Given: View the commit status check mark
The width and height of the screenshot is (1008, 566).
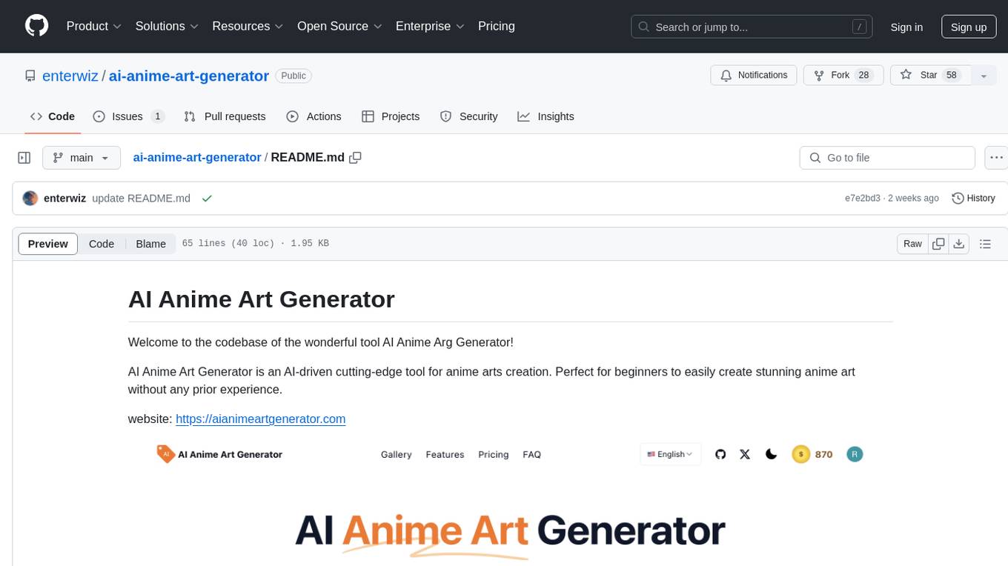Looking at the screenshot, I should coord(207,199).
